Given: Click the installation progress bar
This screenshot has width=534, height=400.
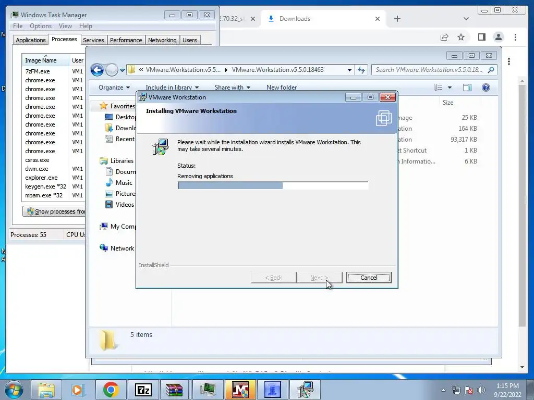Looking at the screenshot, I should (273, 185).
